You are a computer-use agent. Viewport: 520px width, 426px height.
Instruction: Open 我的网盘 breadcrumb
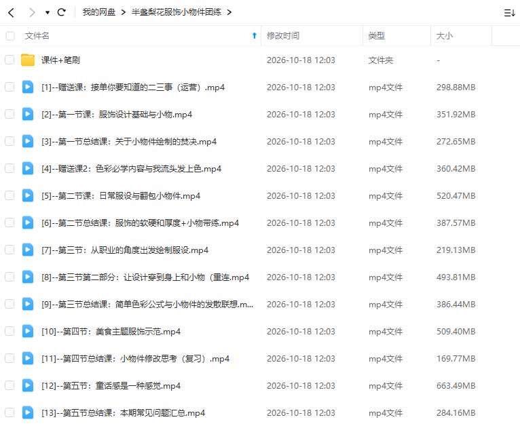(99, 12)
